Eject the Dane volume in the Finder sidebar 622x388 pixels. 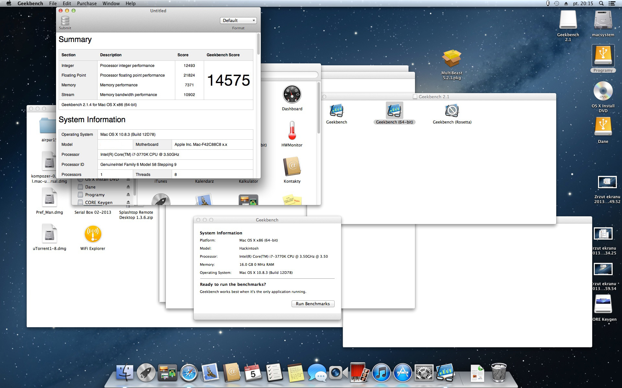pos(128,187)
